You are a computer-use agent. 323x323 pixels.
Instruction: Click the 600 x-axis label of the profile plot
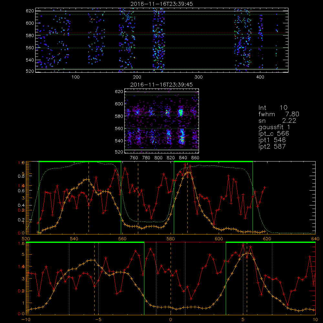coord(219,239)
